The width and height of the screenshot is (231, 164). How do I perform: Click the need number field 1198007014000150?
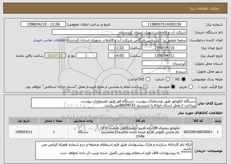164,24
